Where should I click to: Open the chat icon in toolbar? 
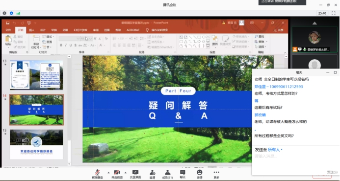[x=183, y=174]
